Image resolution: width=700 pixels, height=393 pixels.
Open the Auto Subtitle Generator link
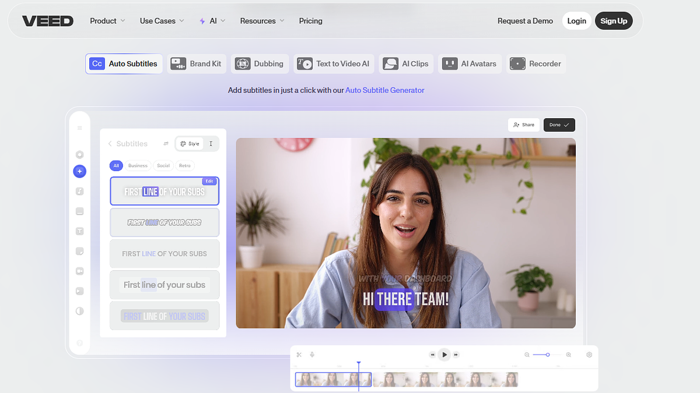click(x=384, y=90)
